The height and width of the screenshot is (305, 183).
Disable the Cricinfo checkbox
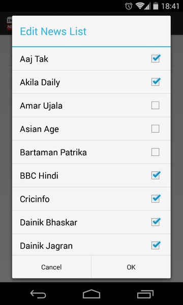pos(156,199)
